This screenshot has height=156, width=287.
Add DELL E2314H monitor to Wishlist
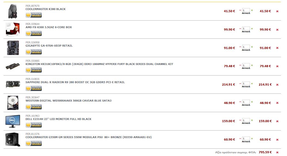[x=34, y=125]
